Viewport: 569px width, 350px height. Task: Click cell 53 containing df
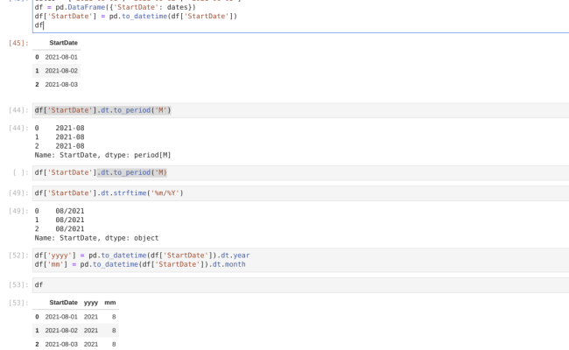pos(301,285)
